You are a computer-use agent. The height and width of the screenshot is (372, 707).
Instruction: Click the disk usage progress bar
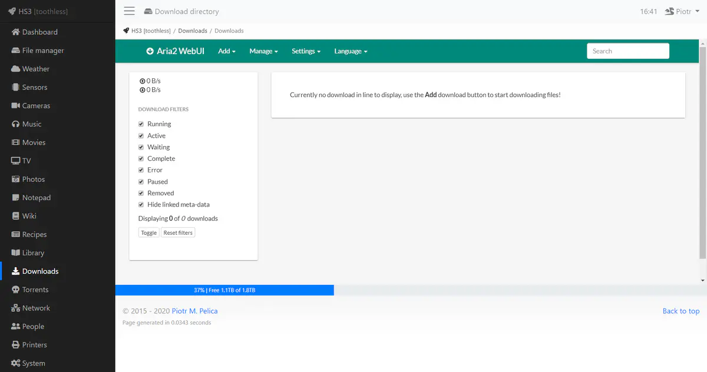[x=224, y=290]
